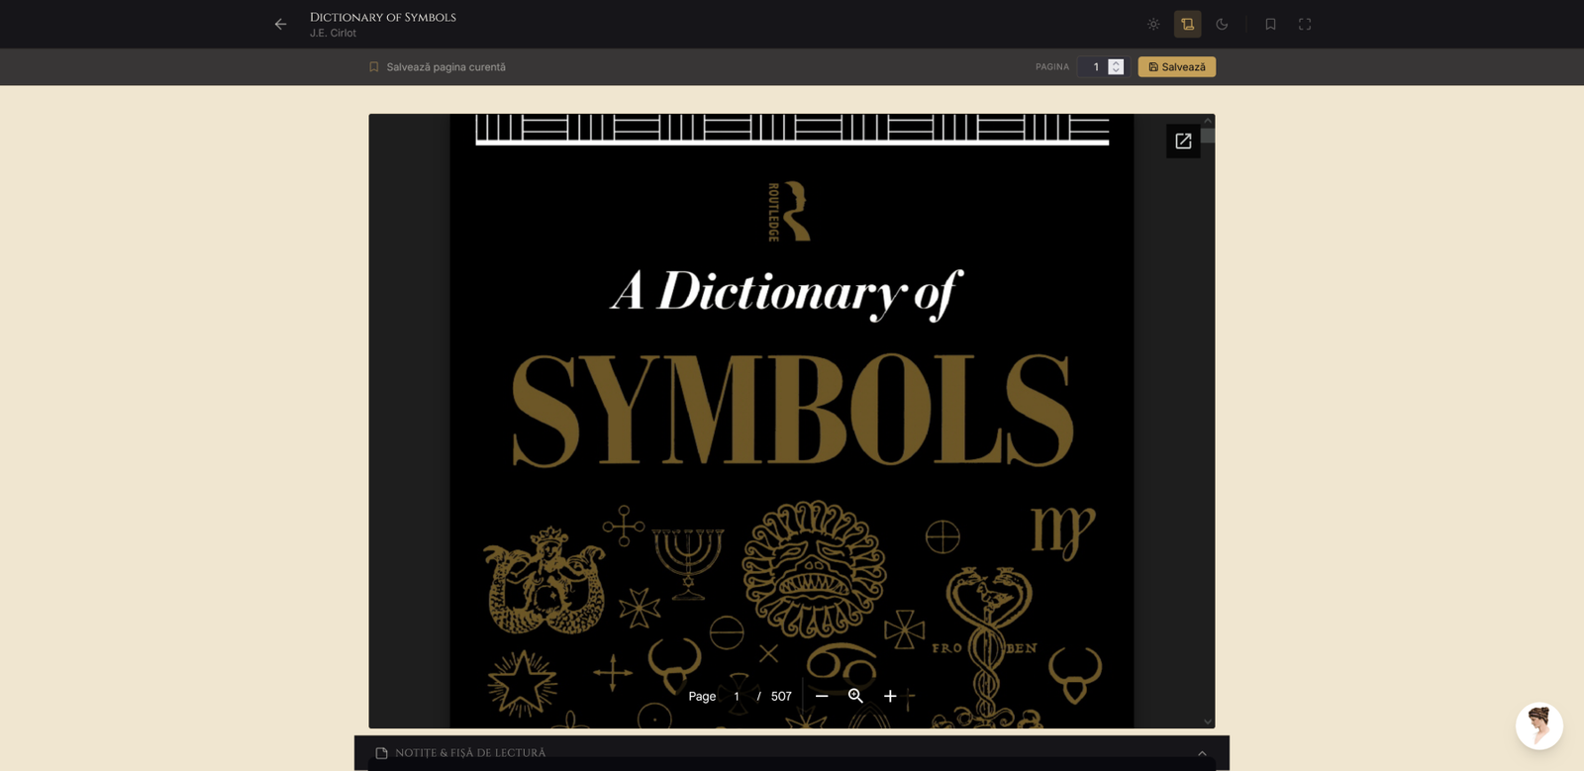Viewport: 1584px width, 771px height.
Task: Go back using the left arrow icon
Action: [281, 24]
